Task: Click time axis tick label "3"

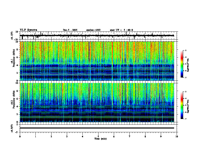Action: pos(67,136)
